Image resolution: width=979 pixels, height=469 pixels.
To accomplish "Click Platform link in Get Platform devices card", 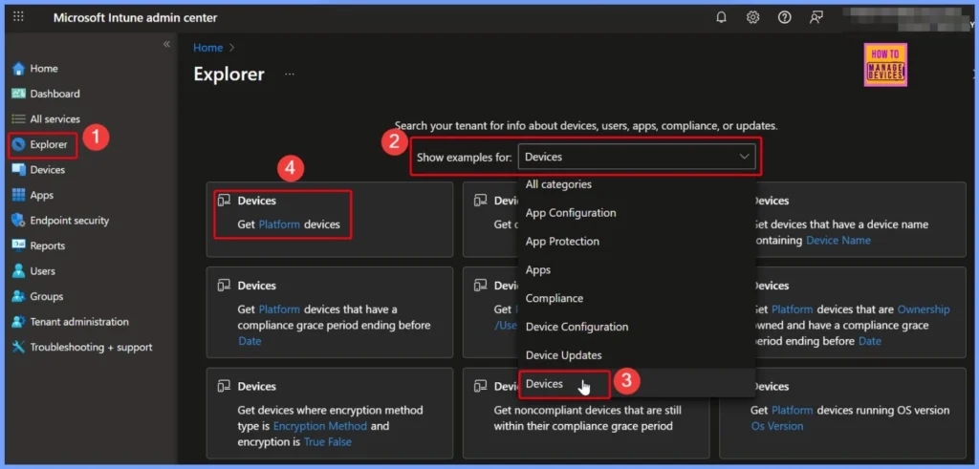I will (x=279, y=224).
